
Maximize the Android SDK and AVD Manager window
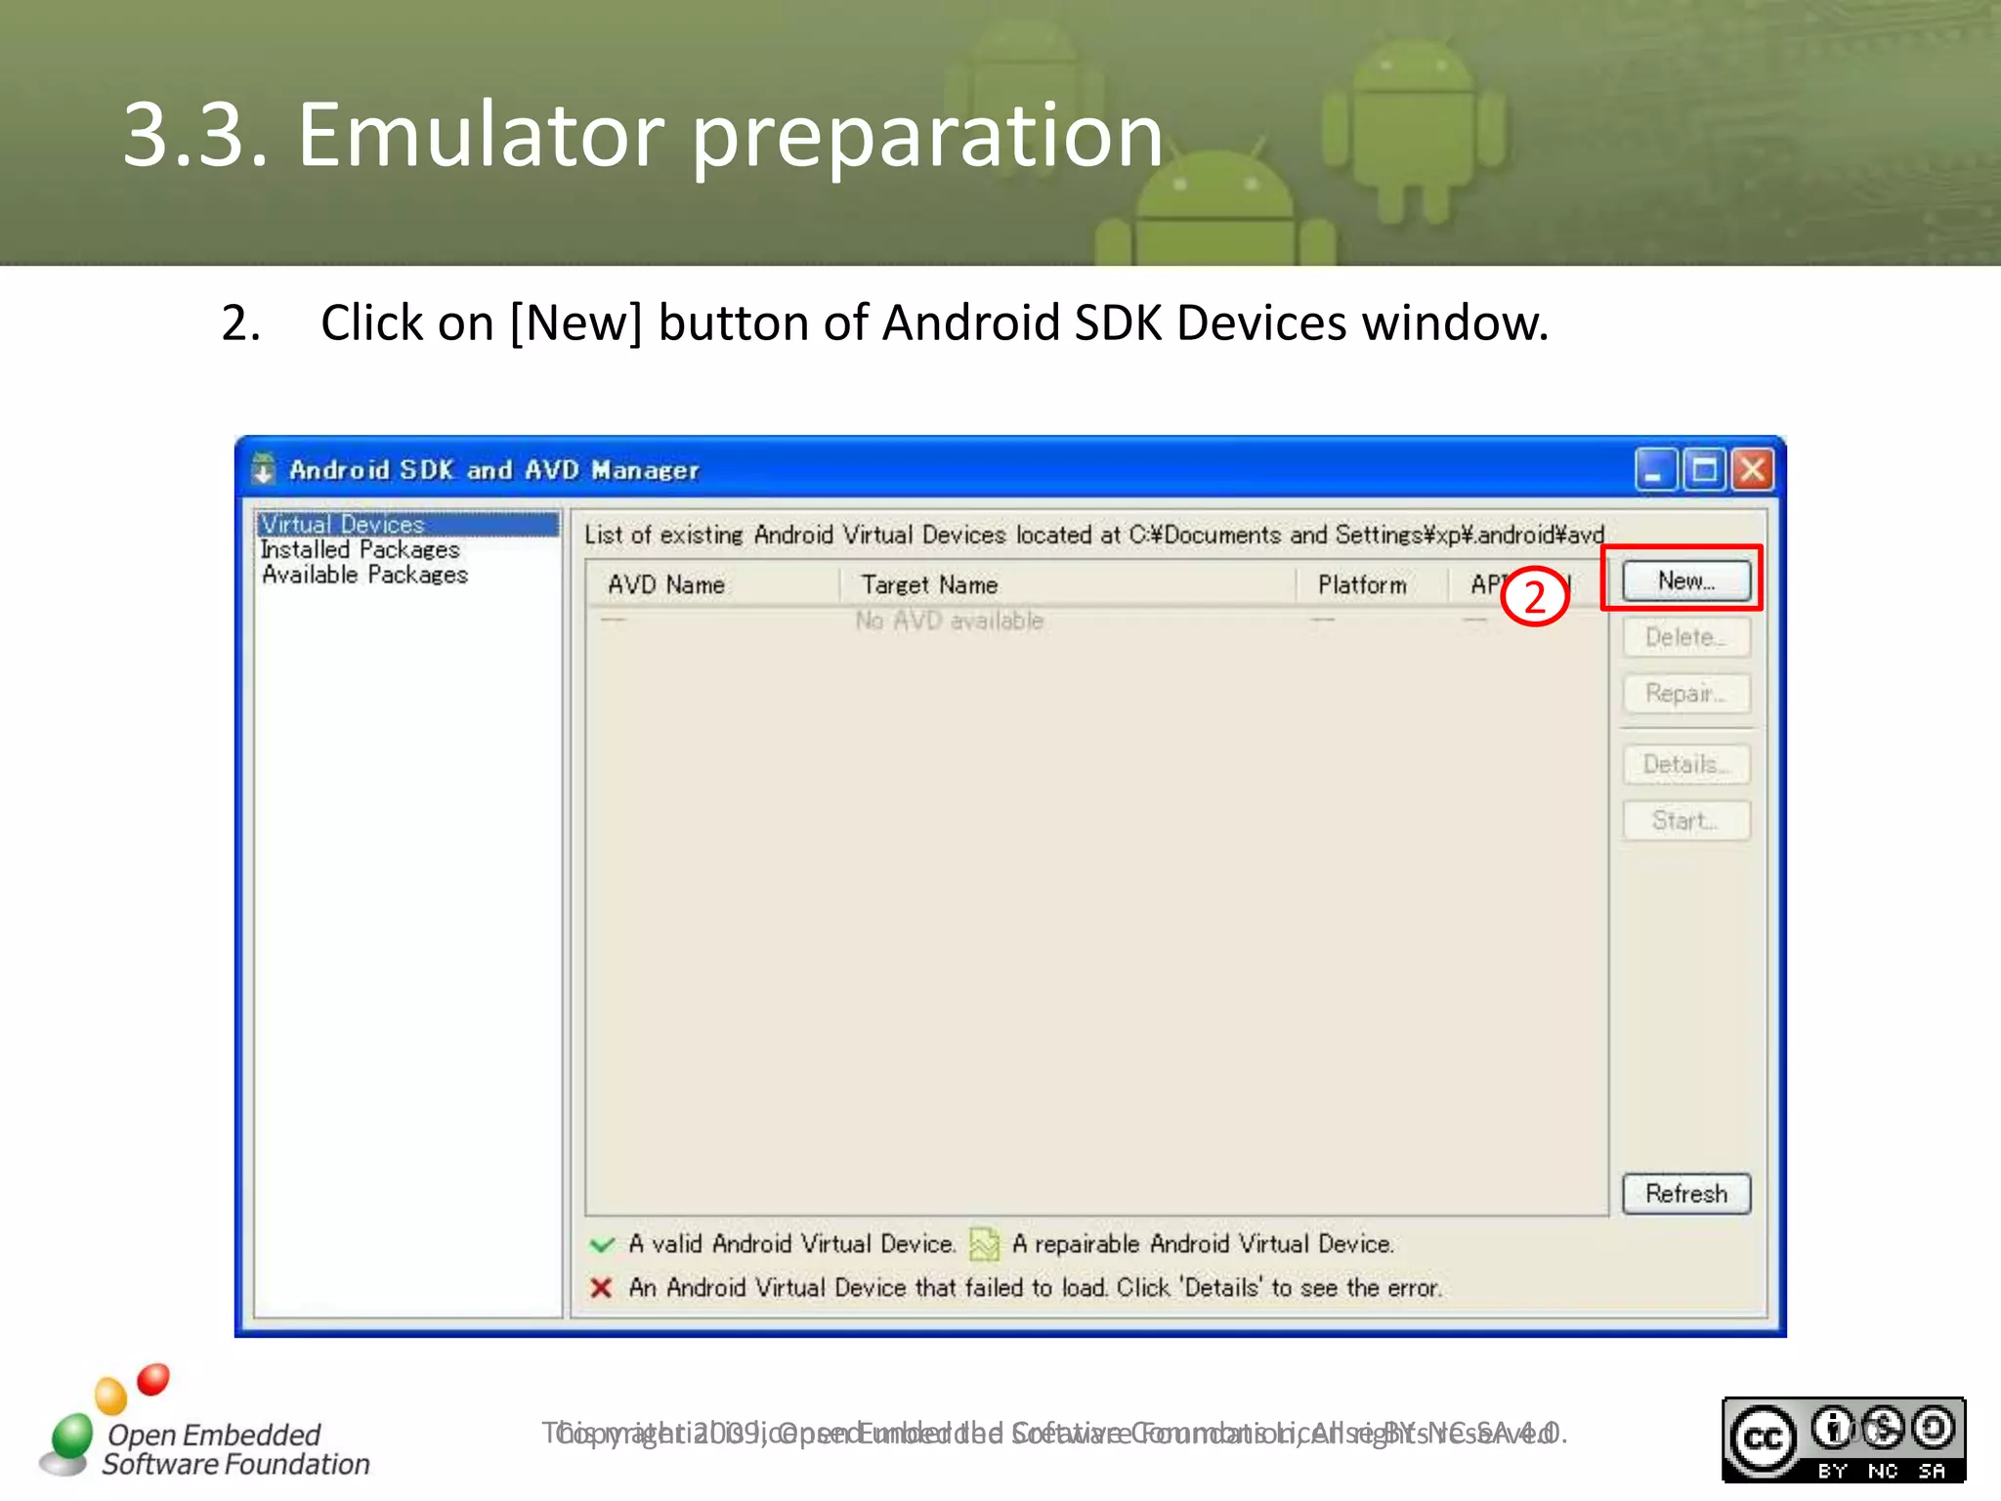[x=1704, y=470]
